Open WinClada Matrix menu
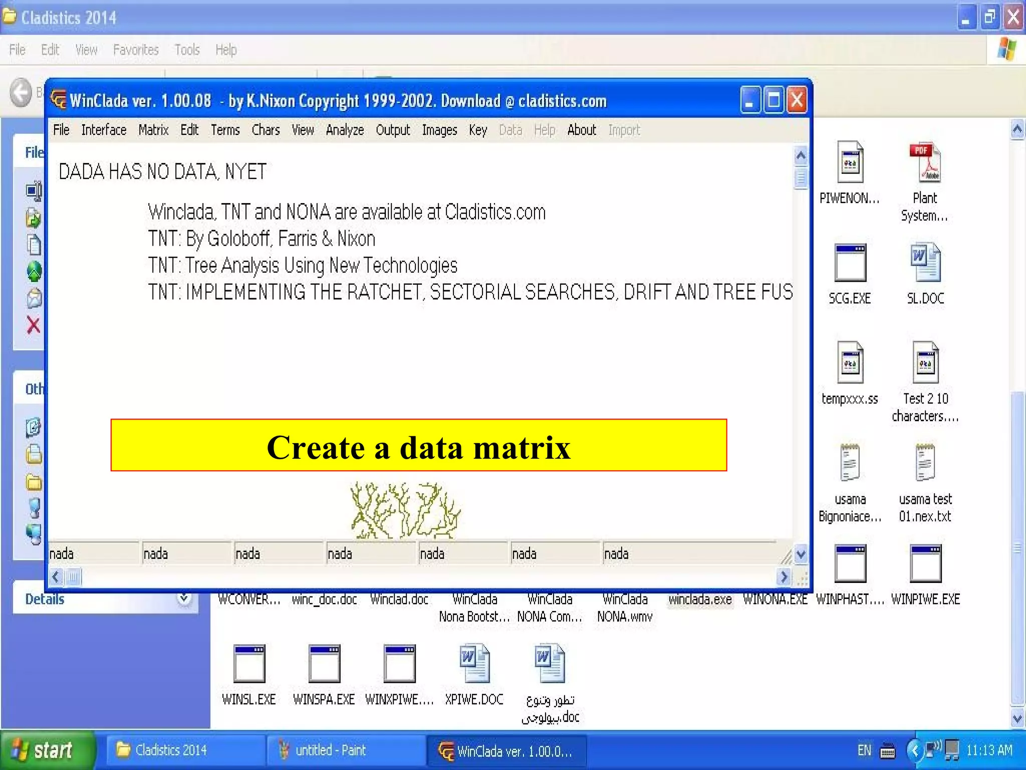 [x=153, y=130]
